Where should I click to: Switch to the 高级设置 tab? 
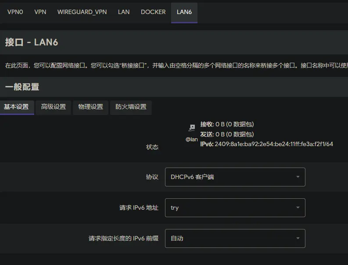[54, 107]
